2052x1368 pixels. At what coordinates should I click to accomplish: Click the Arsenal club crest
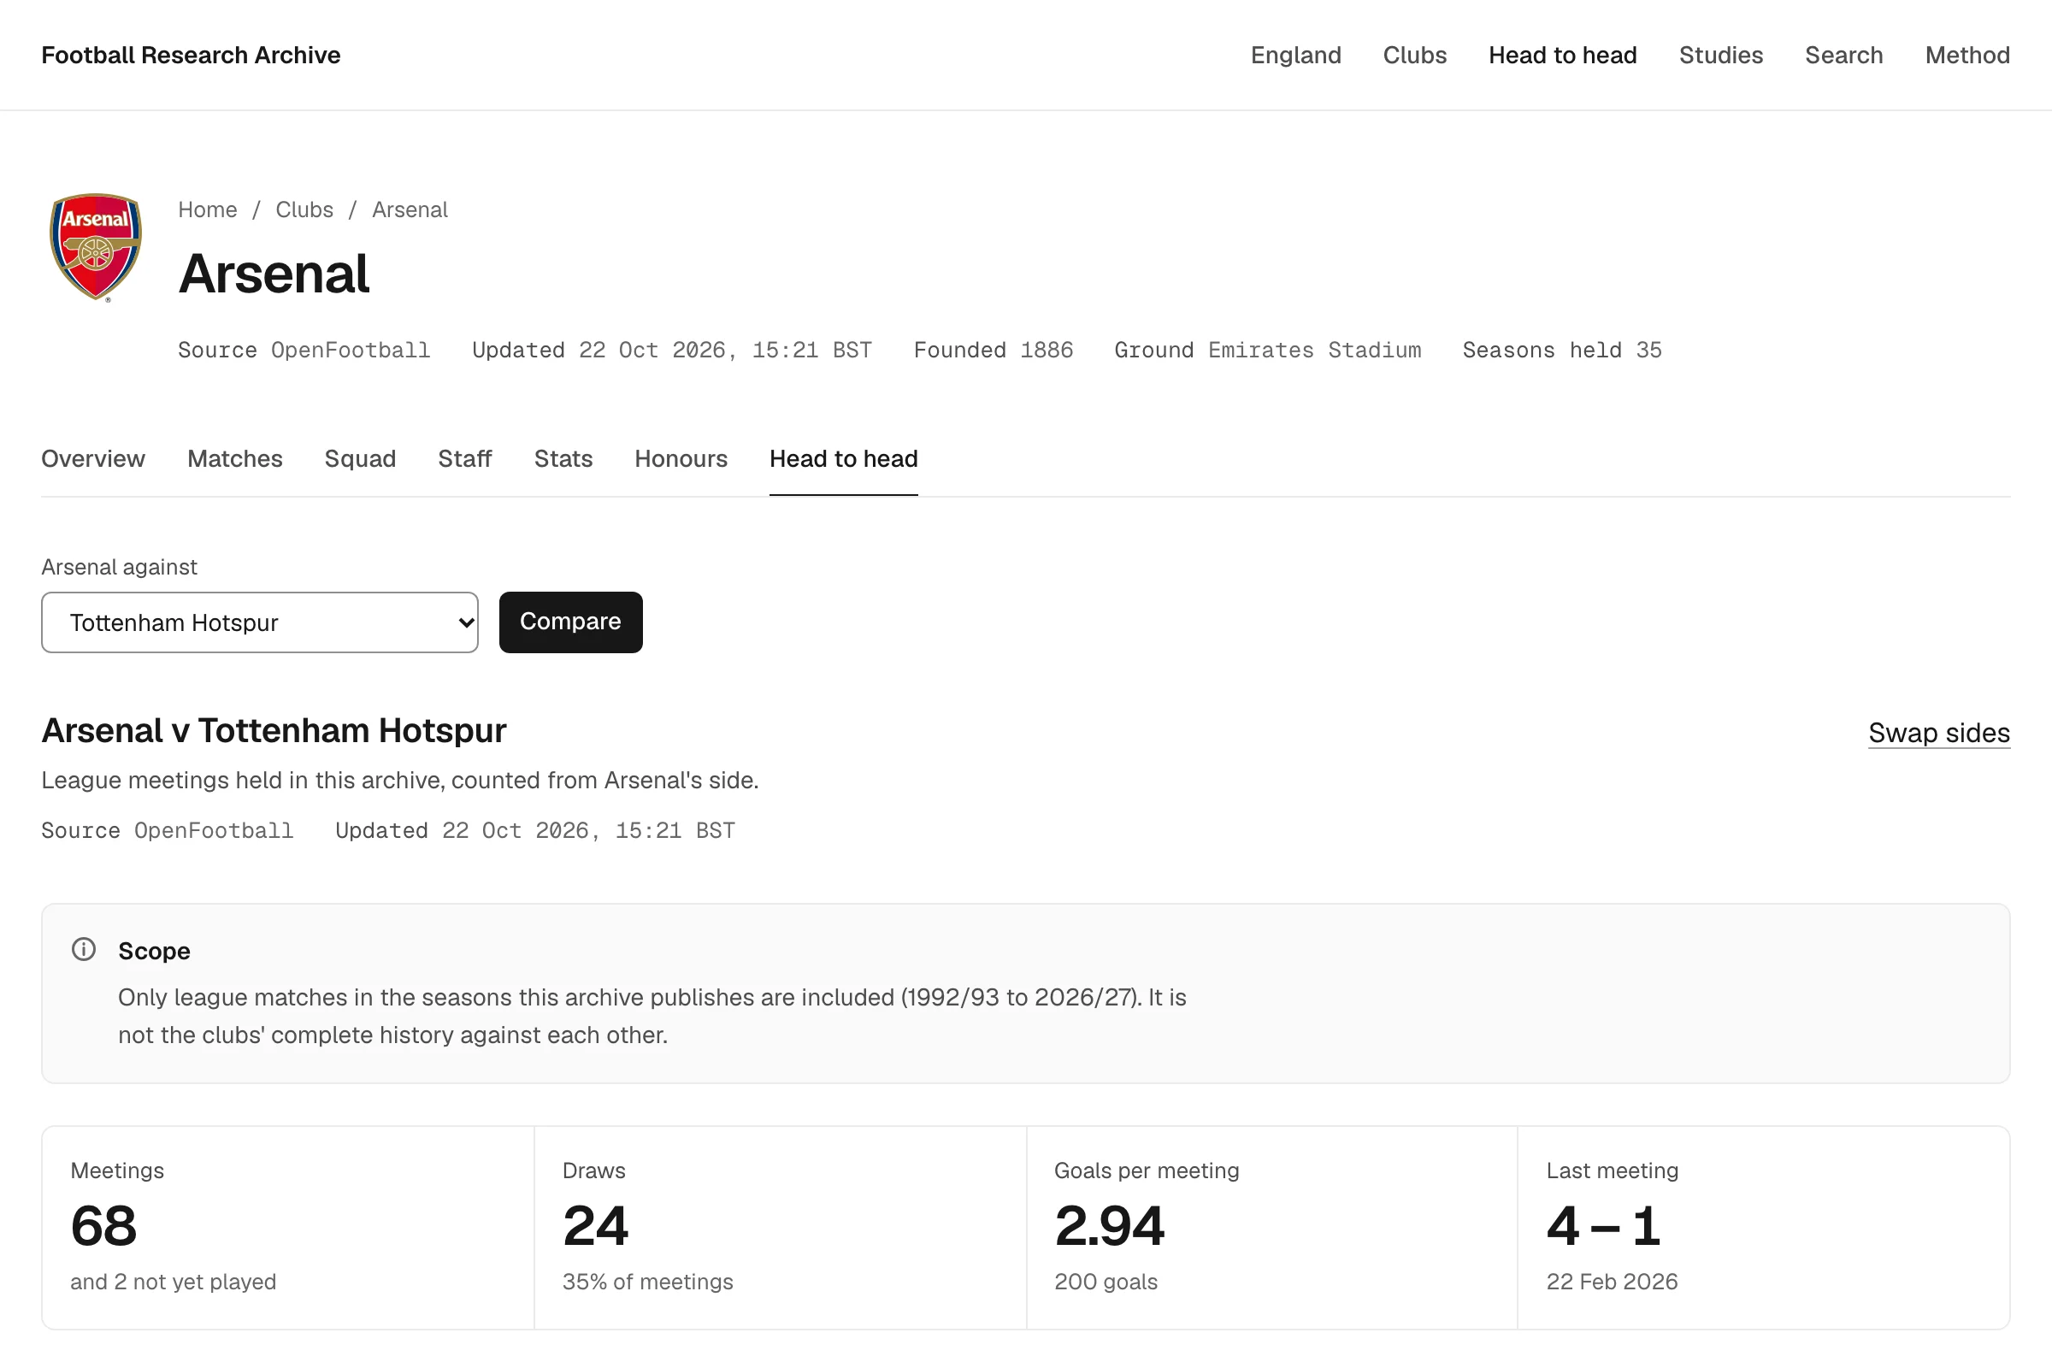(x=96, y=248)
